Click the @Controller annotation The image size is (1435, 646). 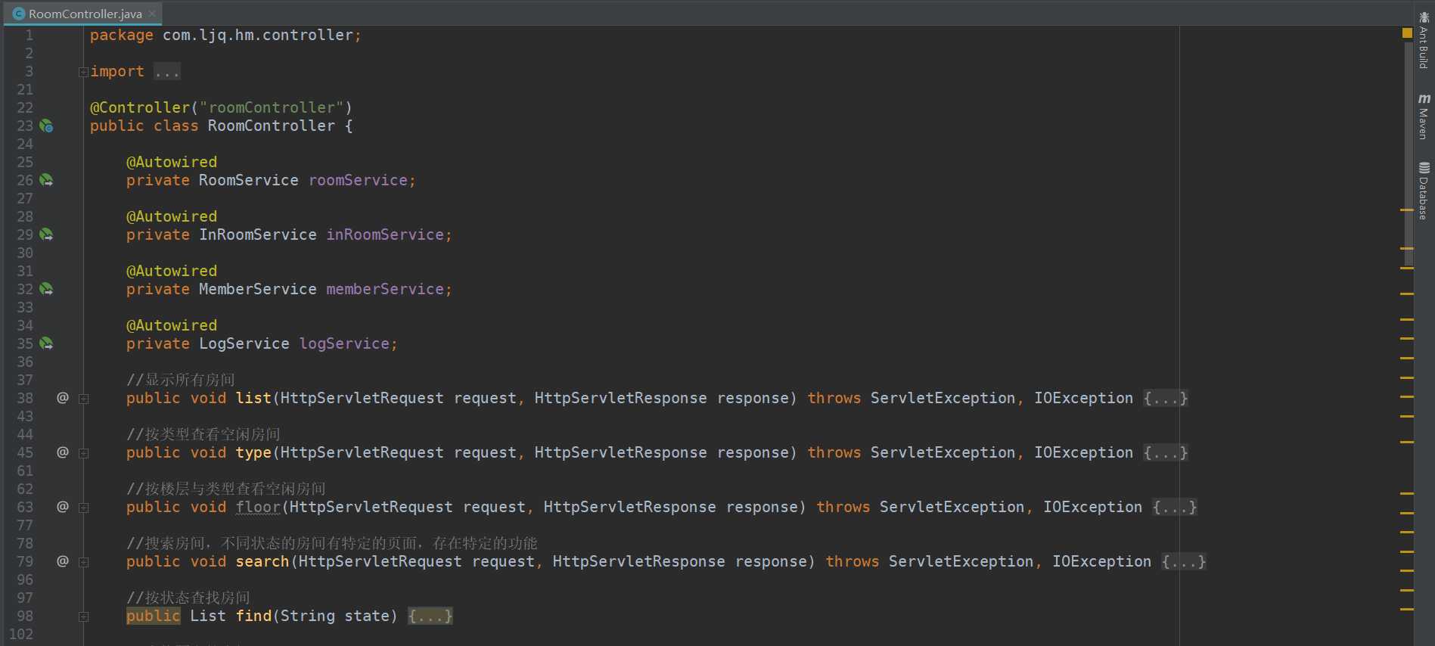coord(140,107)
